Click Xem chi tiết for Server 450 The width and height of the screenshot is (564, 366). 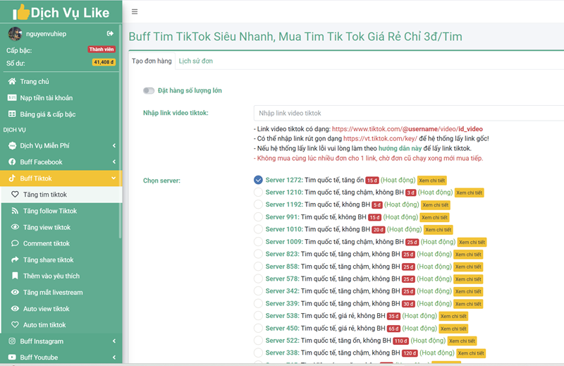click(453, 329)
